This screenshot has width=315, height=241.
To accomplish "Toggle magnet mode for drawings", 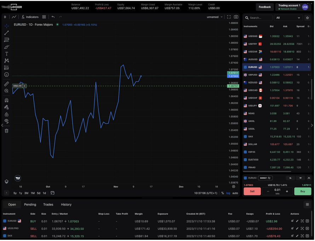I will pyautogui.click(x=6, y=100).
